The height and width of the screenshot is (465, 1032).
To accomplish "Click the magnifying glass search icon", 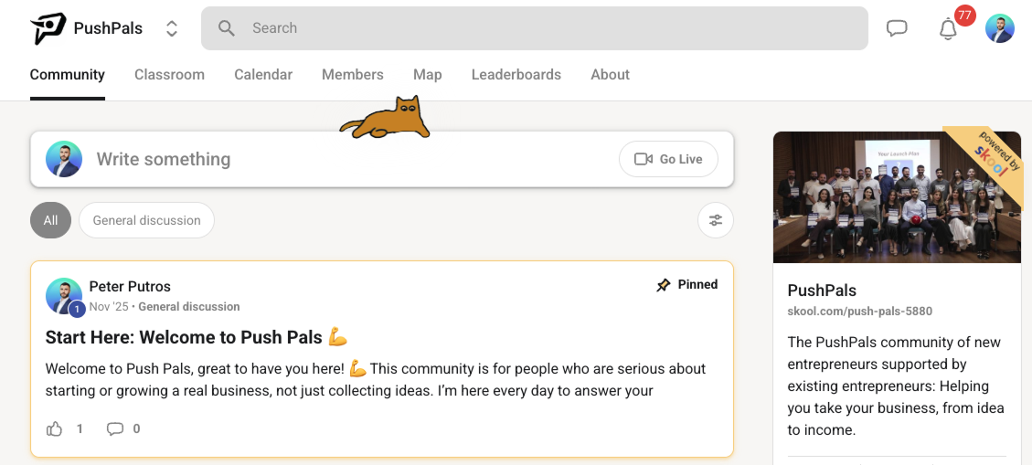I will pos(227,28).
